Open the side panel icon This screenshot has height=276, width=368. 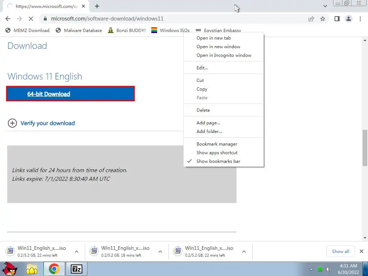pyautogui.click(x=337, y=19)
